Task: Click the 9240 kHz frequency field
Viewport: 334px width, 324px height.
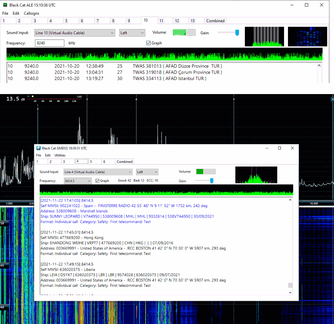Action: tap(49, 43)
